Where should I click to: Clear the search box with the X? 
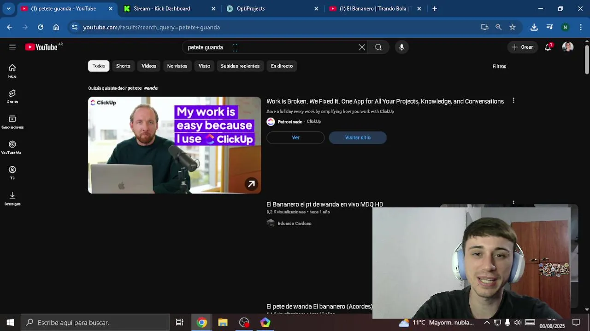362,47
